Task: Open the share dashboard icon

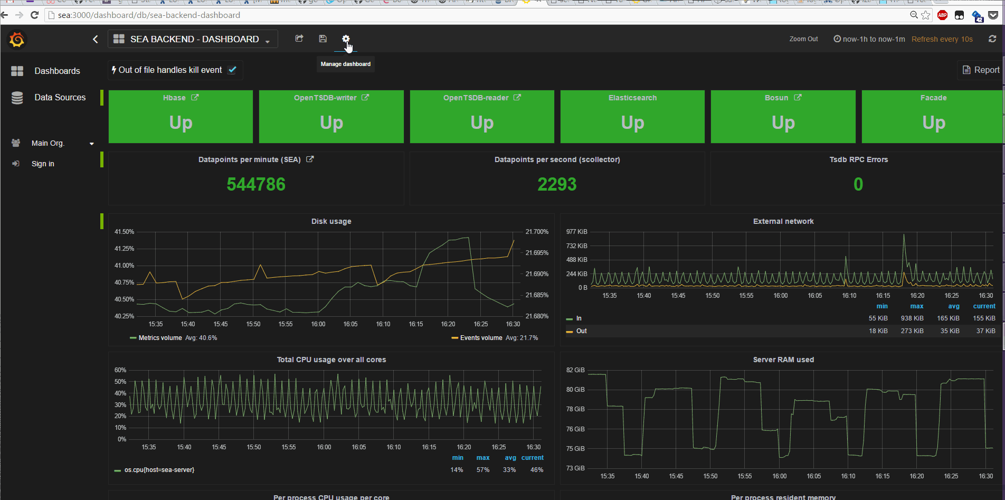Action: point(299,39)
